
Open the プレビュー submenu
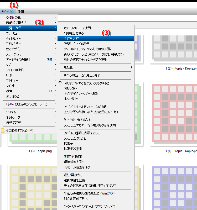(29, 81)
